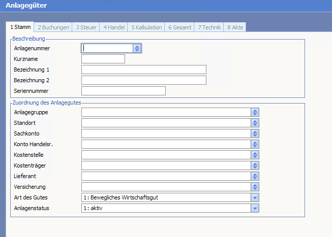Switch to the 3 Steuer tab

coord(86,27)
